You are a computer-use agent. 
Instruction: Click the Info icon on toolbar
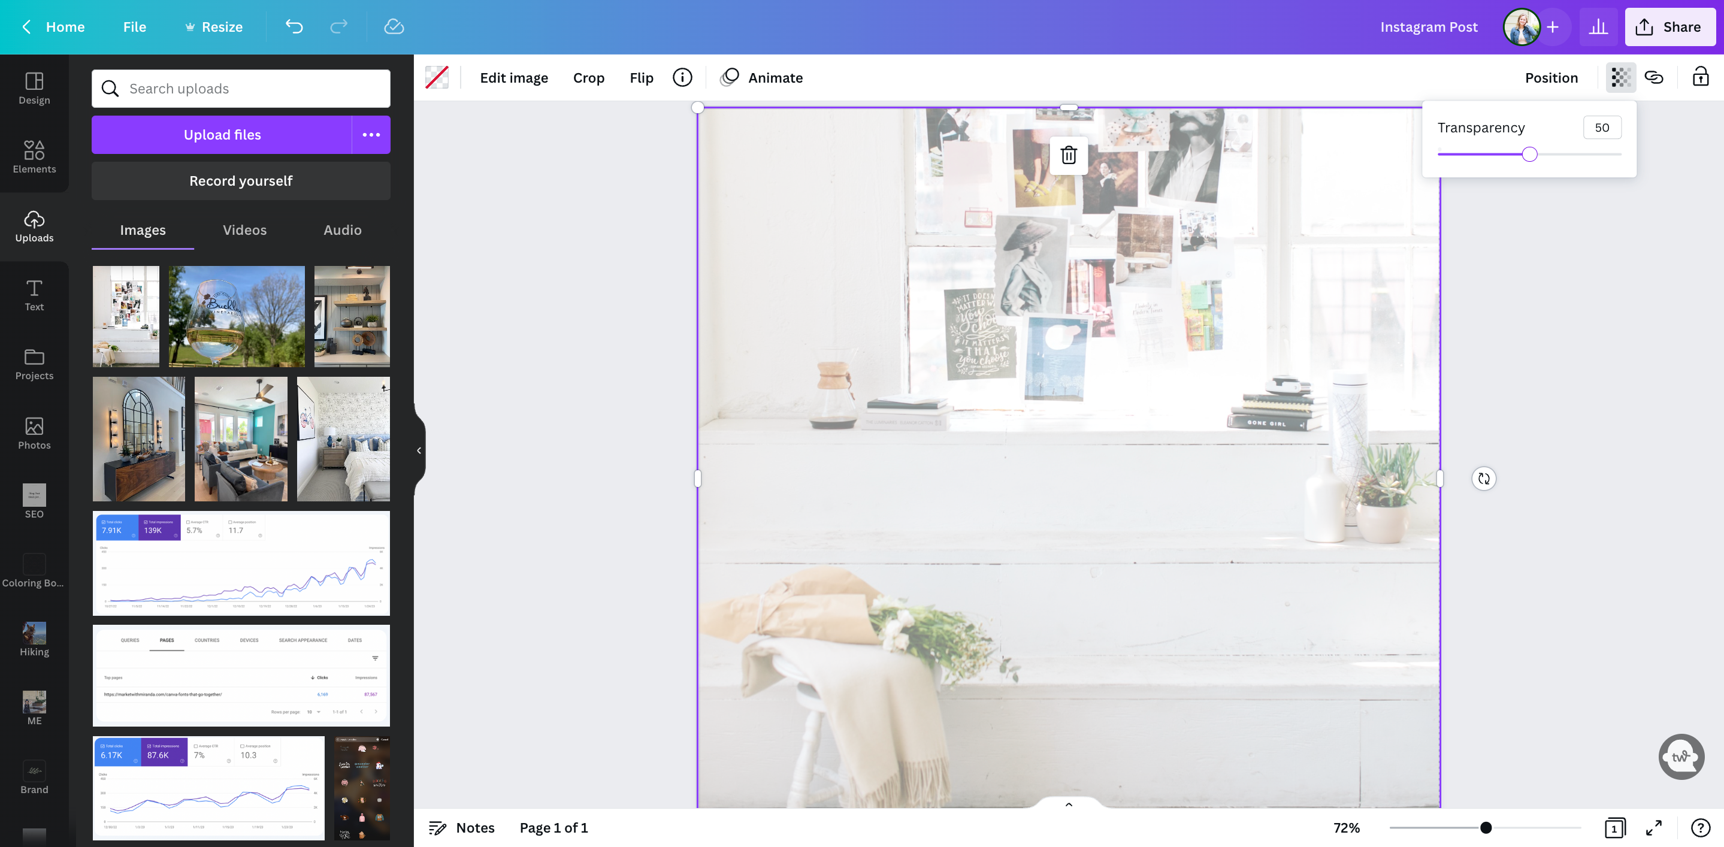point(682,77)
